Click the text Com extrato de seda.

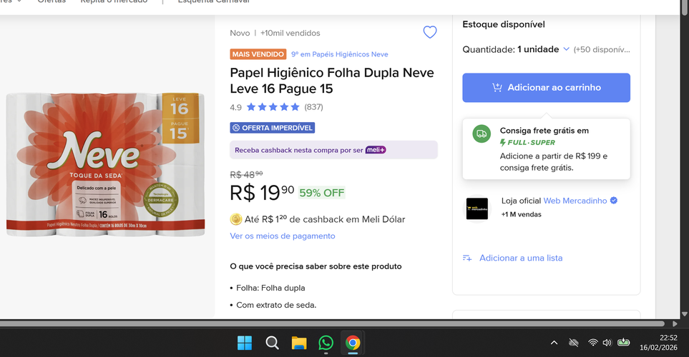276,306
